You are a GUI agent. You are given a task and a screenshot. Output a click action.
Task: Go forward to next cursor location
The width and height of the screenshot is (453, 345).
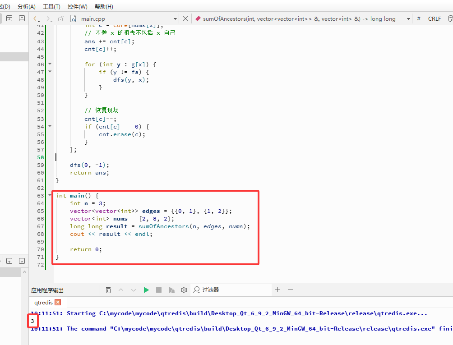[x=49, y=19]
